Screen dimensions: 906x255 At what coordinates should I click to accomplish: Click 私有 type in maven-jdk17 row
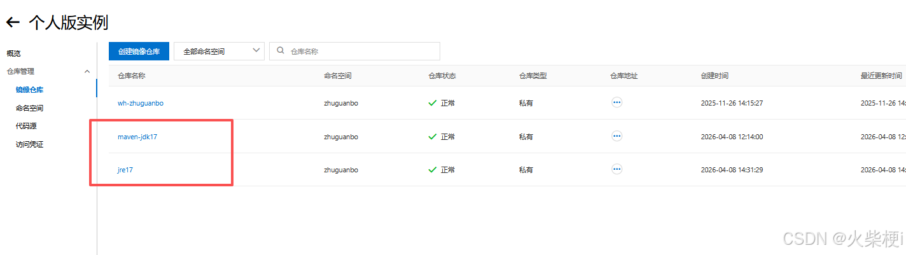(526, 137)
